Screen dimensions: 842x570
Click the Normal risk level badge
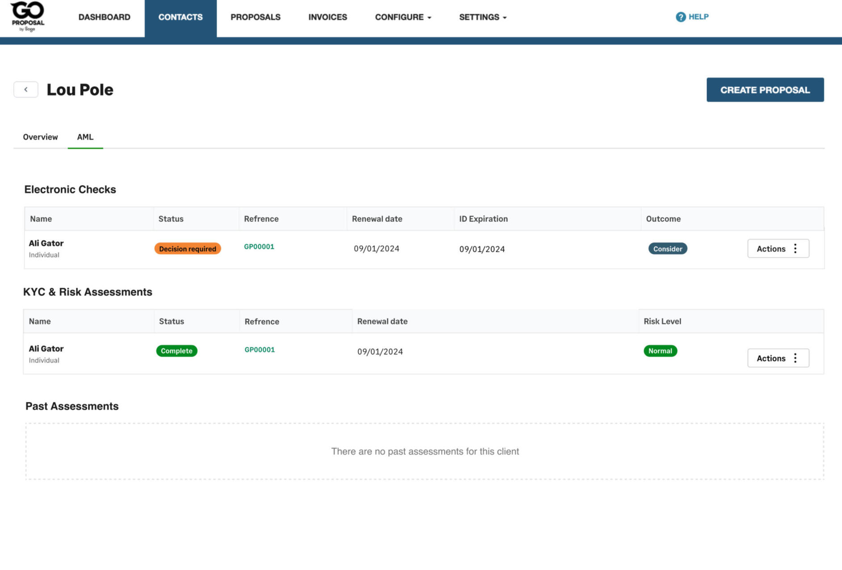660,351
